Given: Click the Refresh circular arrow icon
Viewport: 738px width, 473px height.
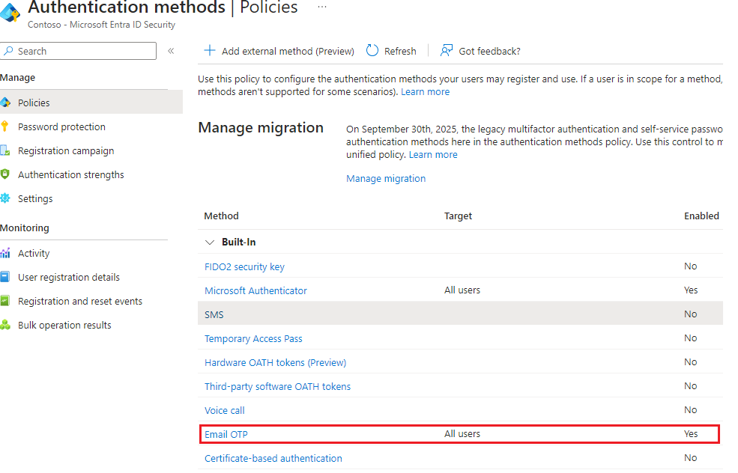Looking at the screenshot, I should click(x=372, y=50).
